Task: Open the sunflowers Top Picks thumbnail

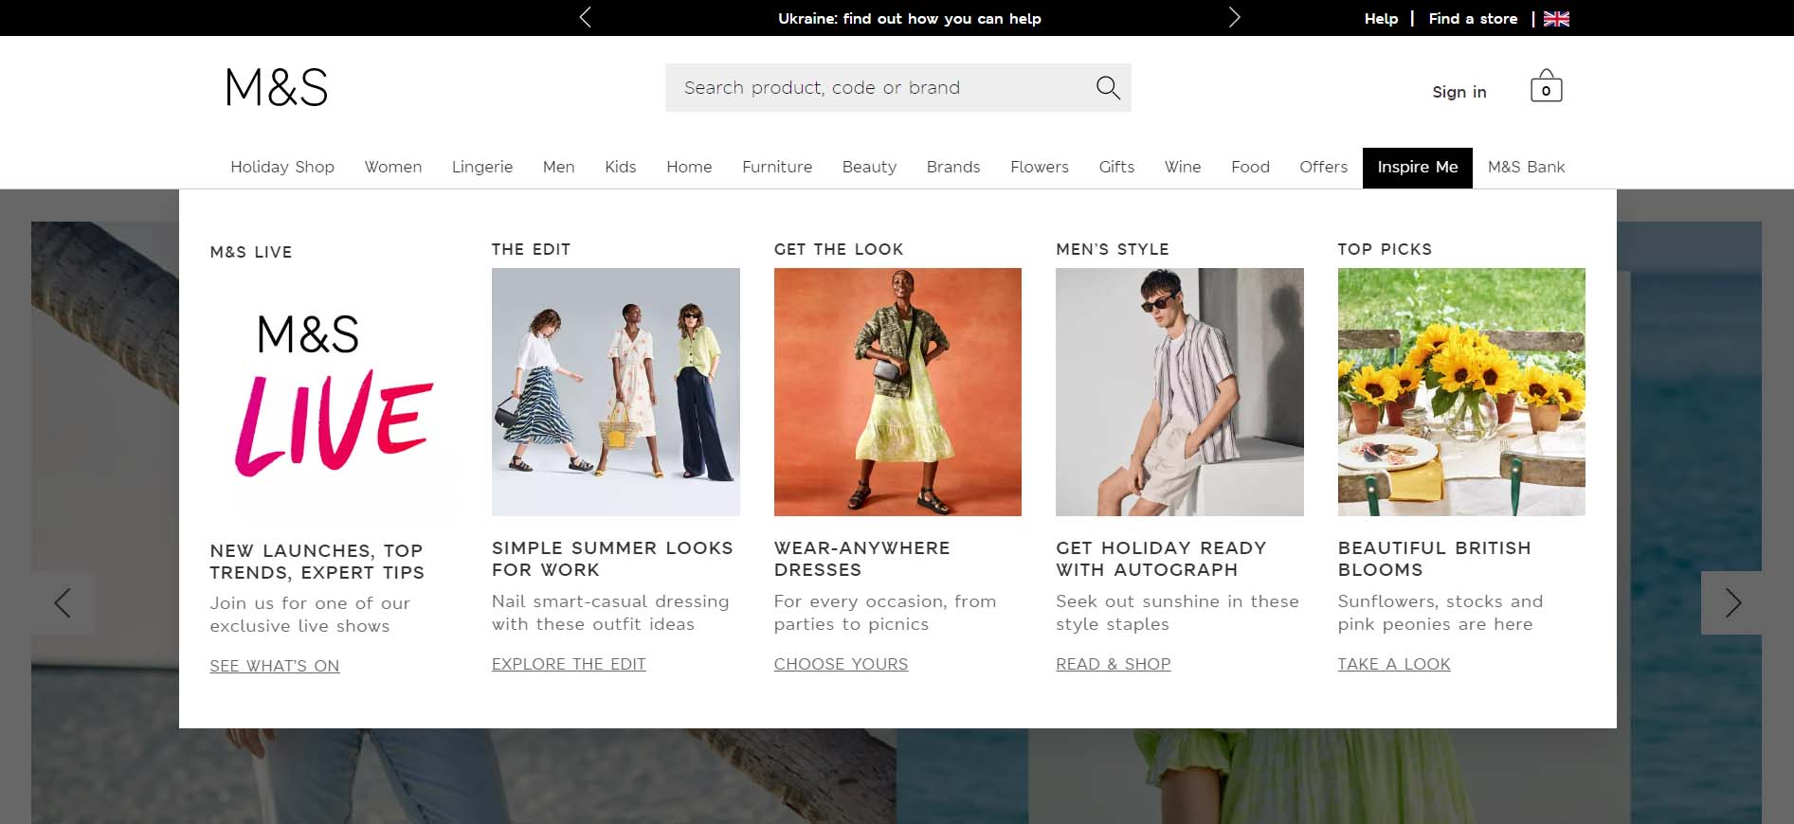Action: pyautogui.click(x=1460, y=392)
